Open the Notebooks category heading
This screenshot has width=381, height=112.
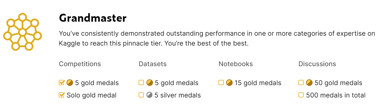click(236, 64)
